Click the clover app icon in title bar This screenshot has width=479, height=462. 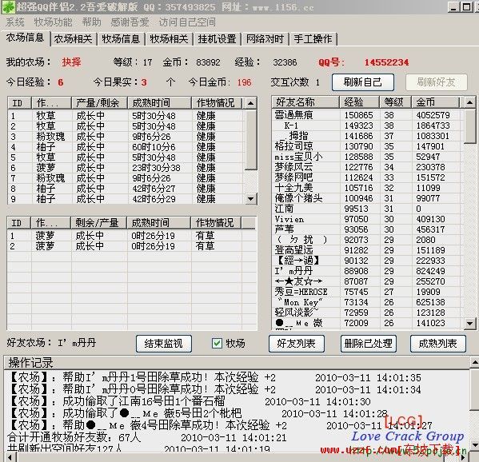(x=8, y=6)
